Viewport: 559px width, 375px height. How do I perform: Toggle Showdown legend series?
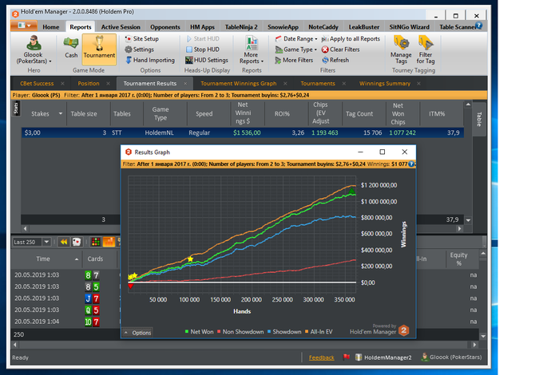tap(284, 332)
